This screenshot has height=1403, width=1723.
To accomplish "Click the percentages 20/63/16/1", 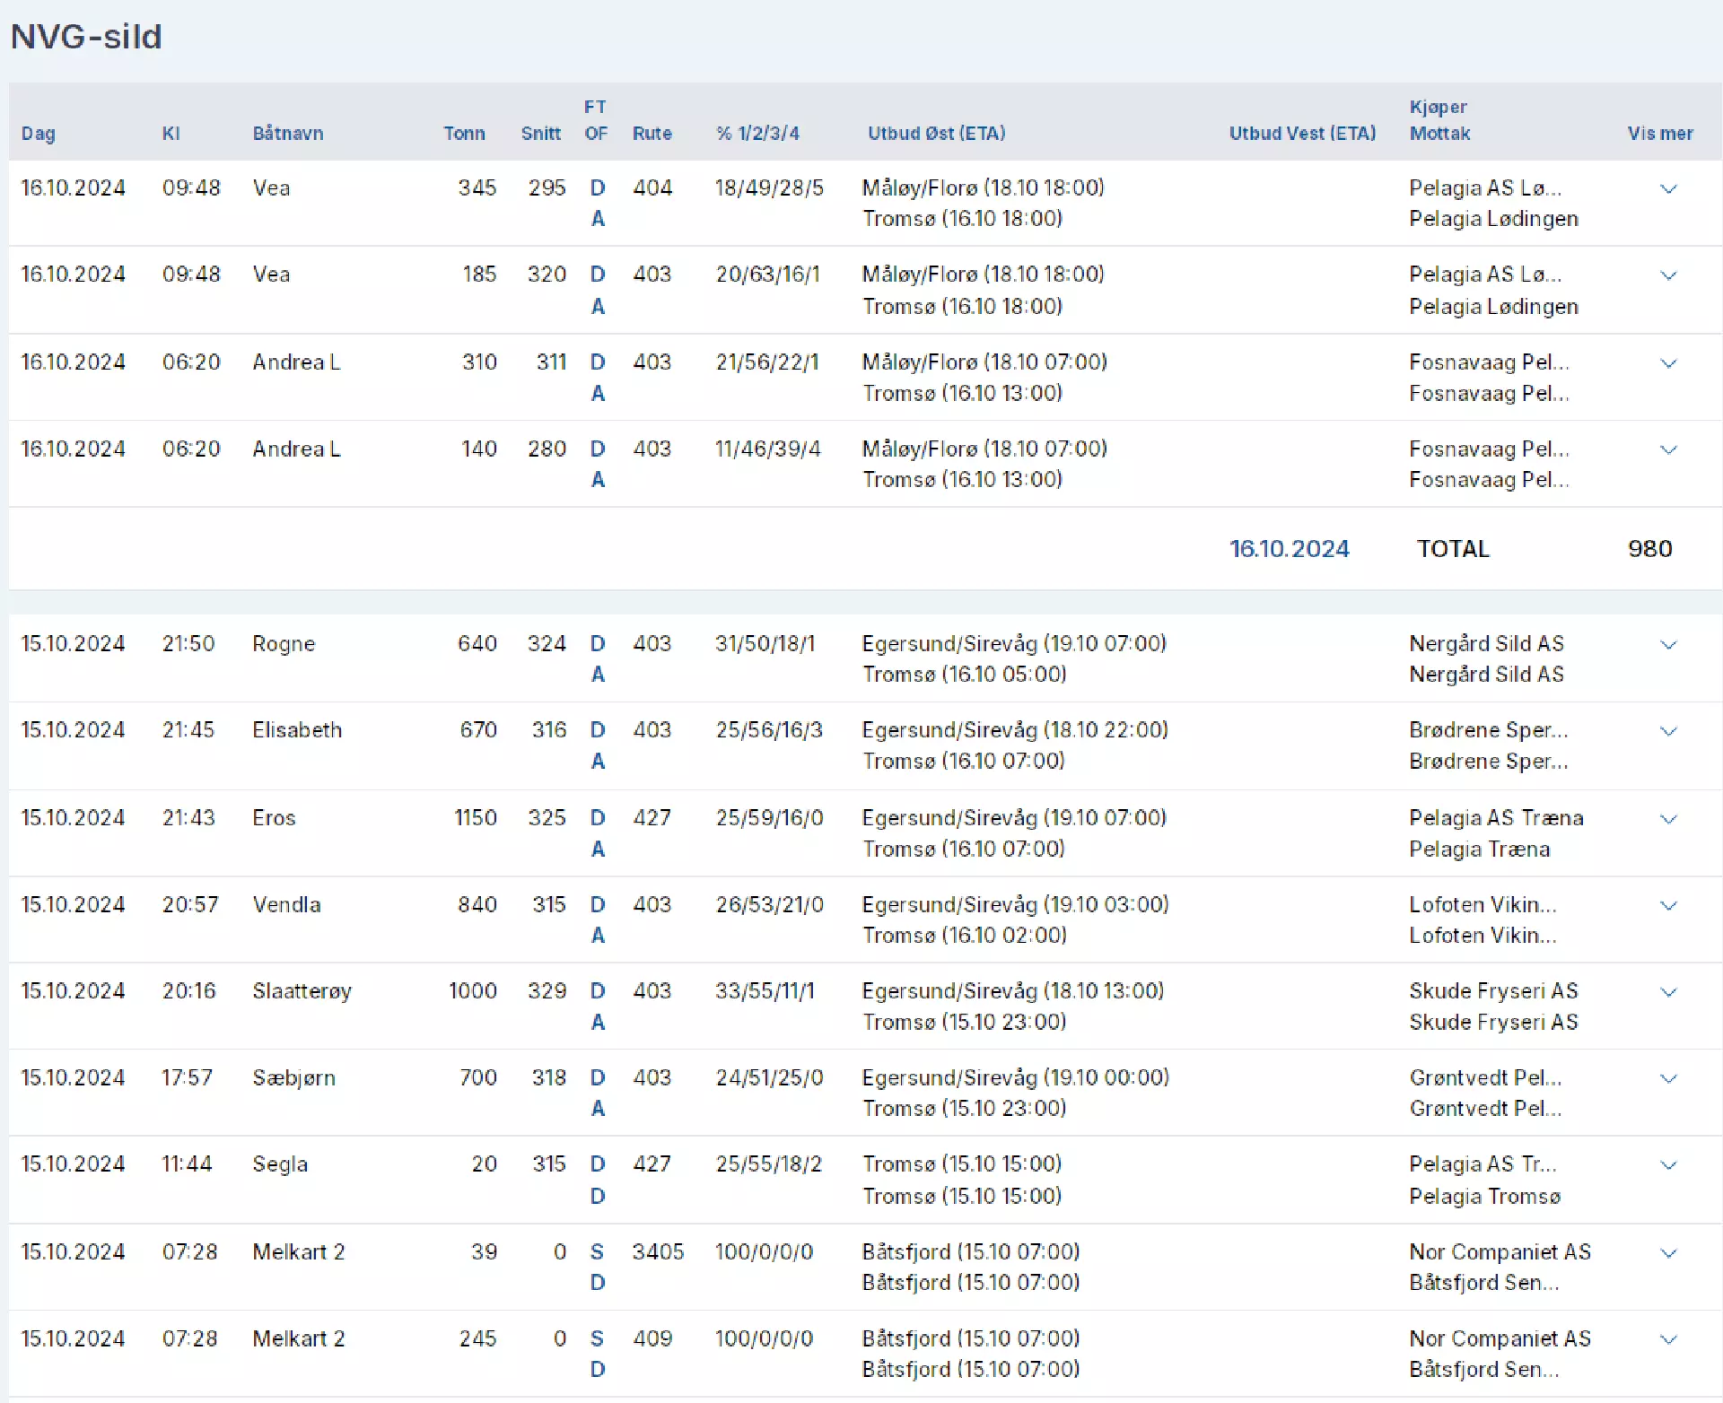I will pos(768,274).
